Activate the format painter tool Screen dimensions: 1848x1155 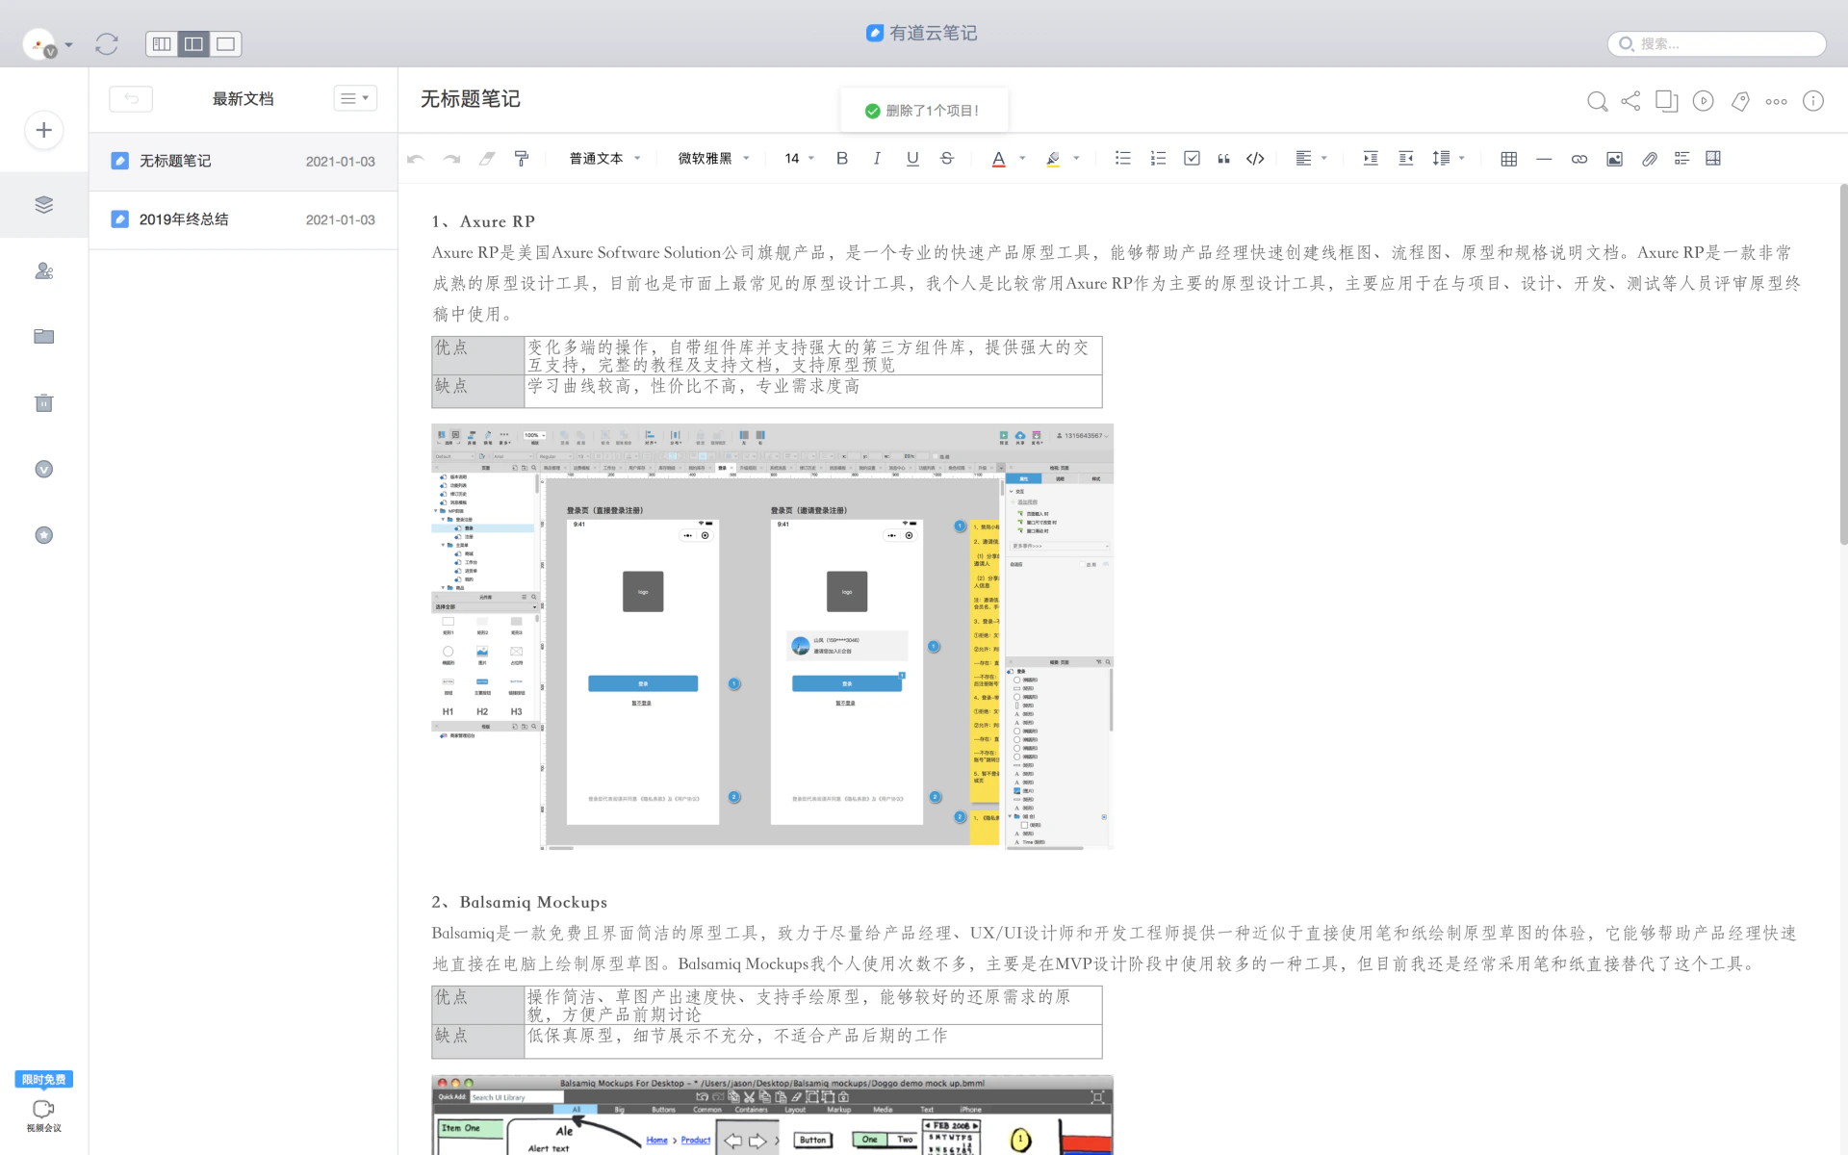(522, 159)
